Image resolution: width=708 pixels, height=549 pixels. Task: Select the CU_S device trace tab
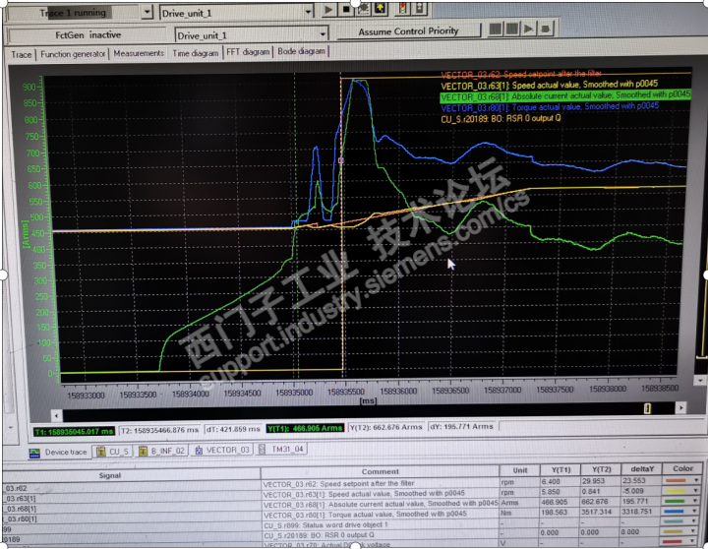[x=113, y=451]
